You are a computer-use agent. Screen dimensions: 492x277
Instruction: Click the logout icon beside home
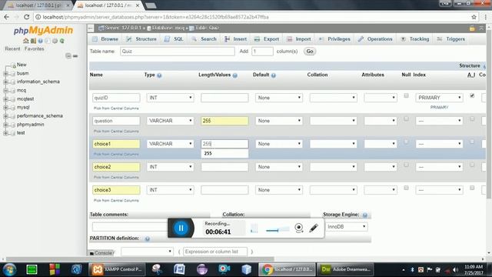pos(33,41)
